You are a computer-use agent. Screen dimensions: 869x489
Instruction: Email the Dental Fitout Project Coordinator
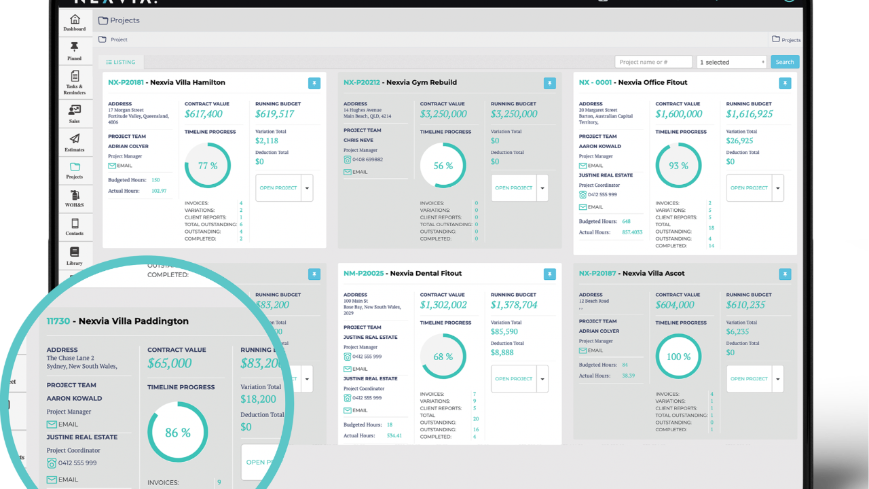pos(356,410)
